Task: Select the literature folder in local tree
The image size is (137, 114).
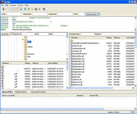Action: pos(31,54)
